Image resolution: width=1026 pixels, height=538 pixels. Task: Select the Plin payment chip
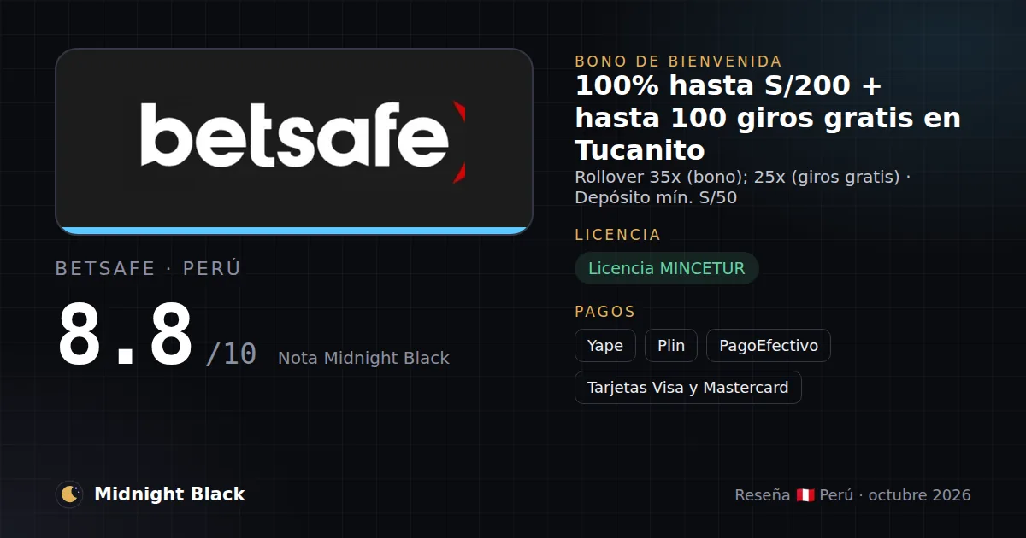click(671, 346)
